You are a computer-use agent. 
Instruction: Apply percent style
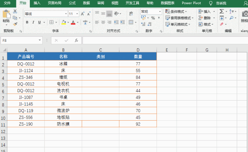pyautogui.click(x=153, y=18)
